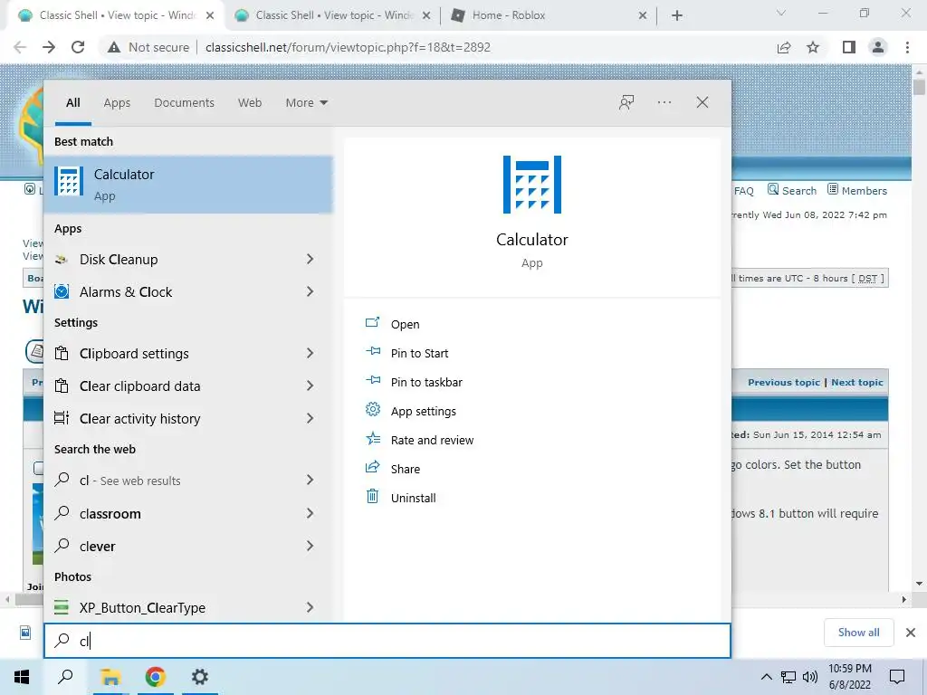Open Next topic link on the forum
This screenshot has width=927, height=695.
point(857,383)
